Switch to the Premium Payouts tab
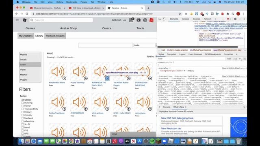Viewport: 260px width, 146px height. click(55, 36)
